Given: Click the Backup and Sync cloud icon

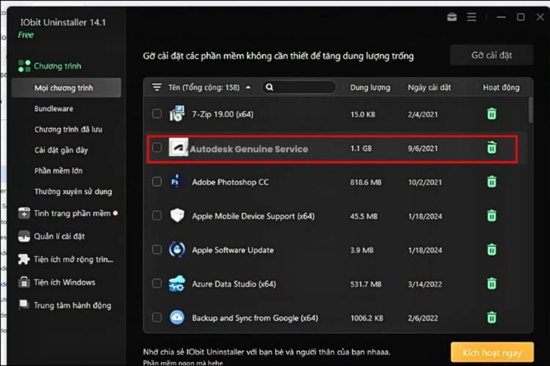Looking at the screenshot, I should (177, 317).
